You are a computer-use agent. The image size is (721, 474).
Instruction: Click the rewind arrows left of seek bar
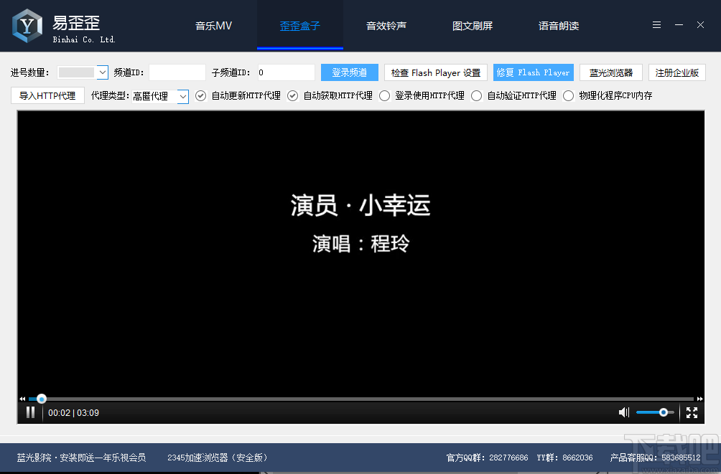click(x=21, y=399)
